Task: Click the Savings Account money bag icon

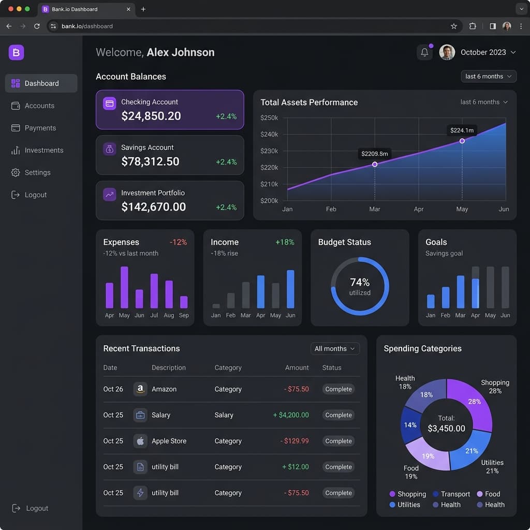Action: [x=110, y=149]
